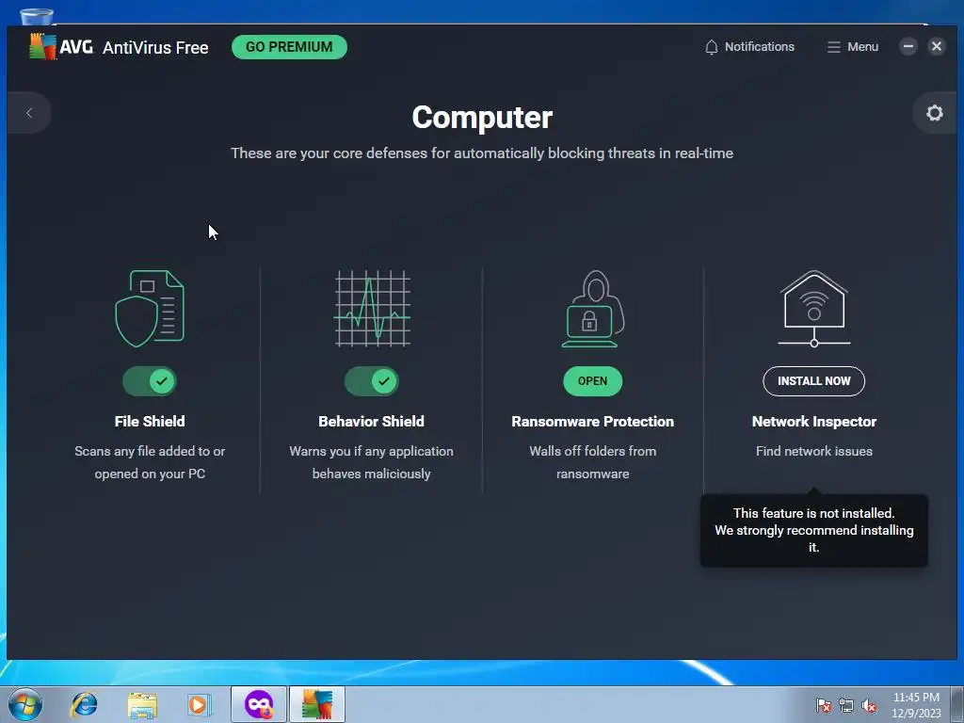The width and height of the screenshot is (964, 723).
Task: Click the Ransomware Protection hacker icon
Action: [593, 309]
